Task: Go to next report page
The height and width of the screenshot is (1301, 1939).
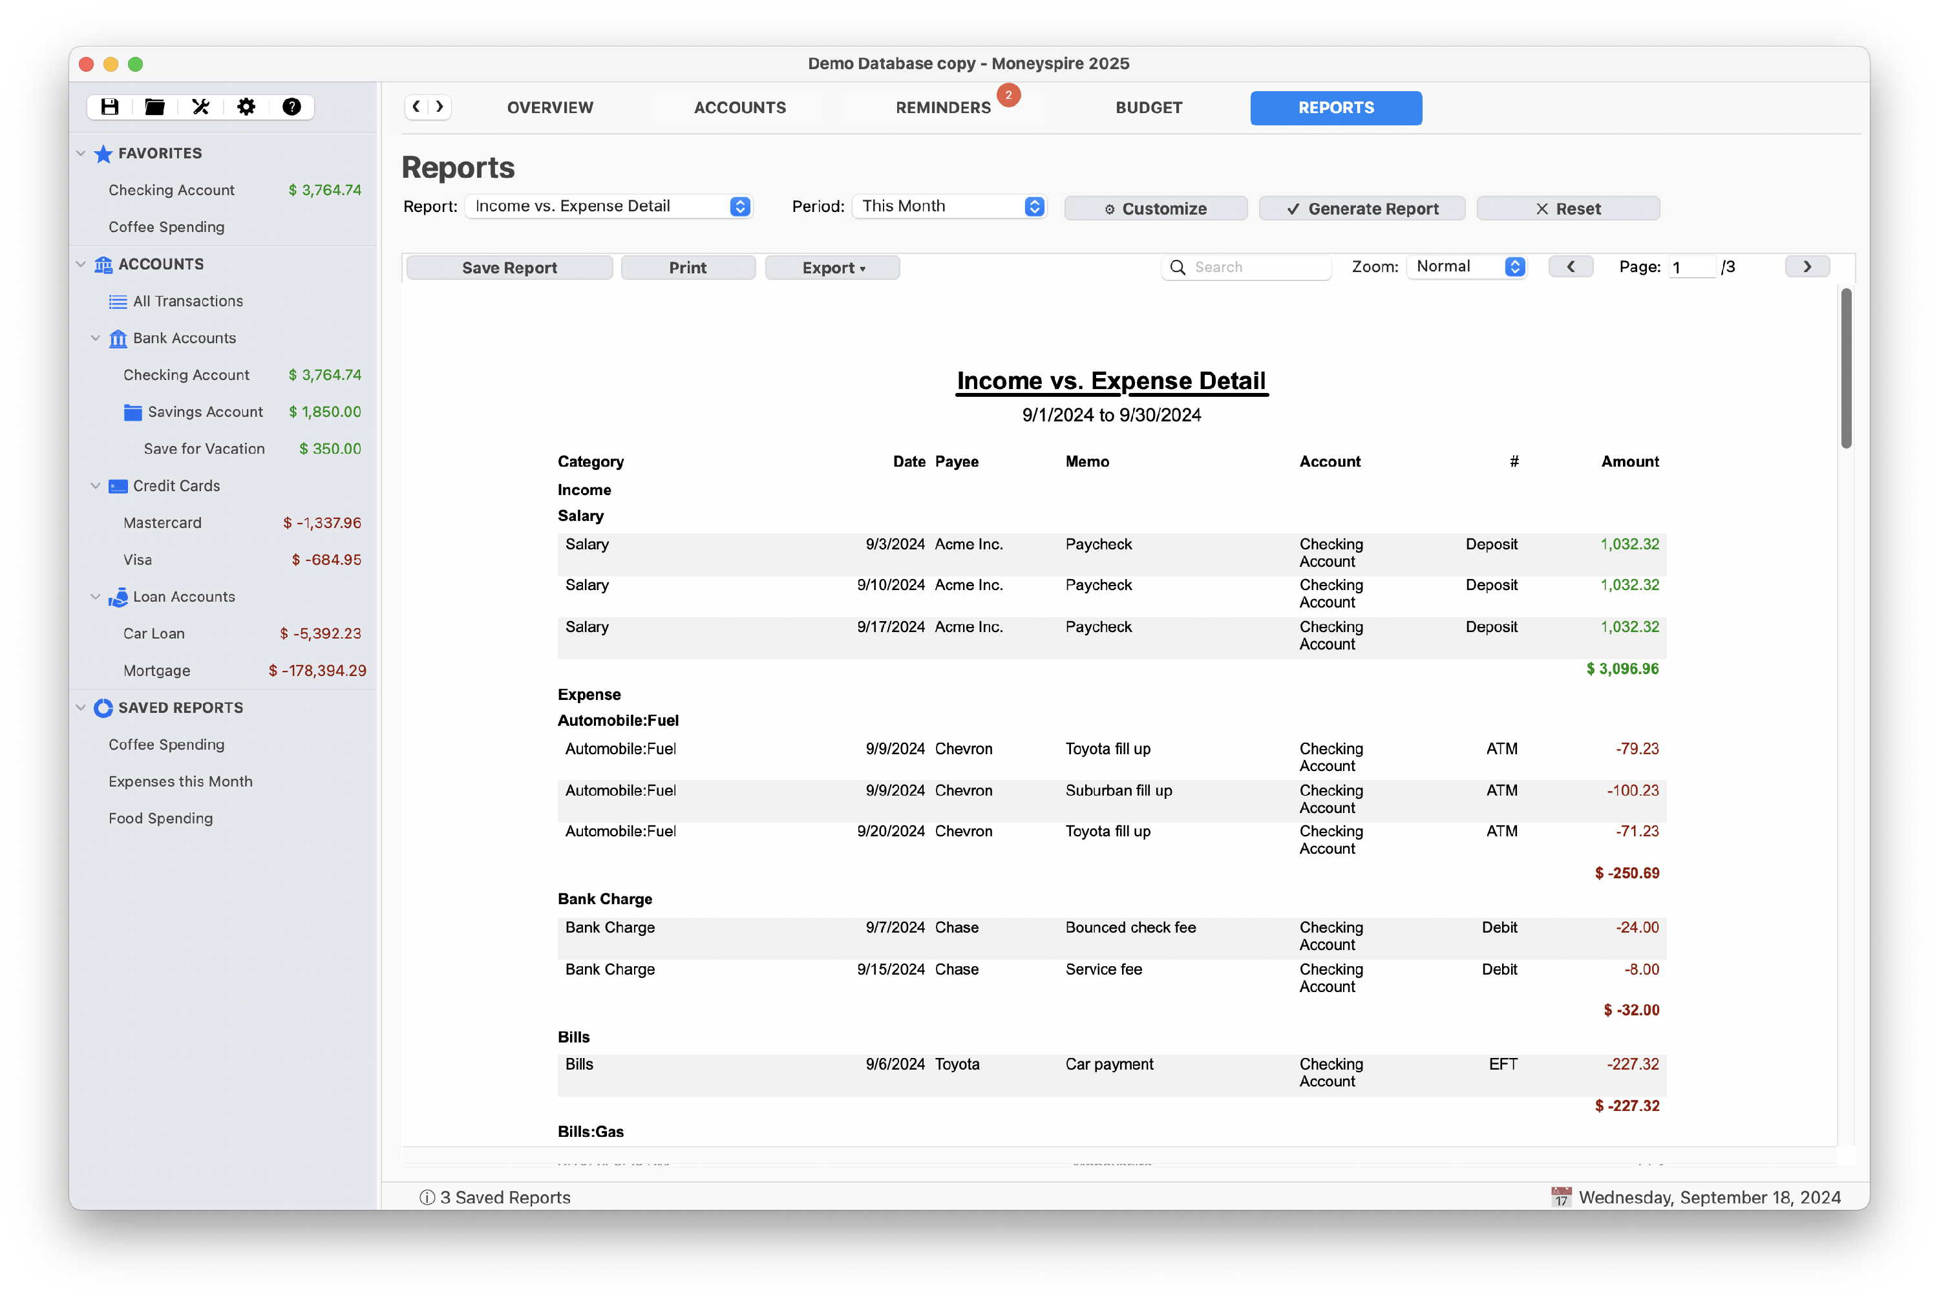Action: [x=1807, y=267]
